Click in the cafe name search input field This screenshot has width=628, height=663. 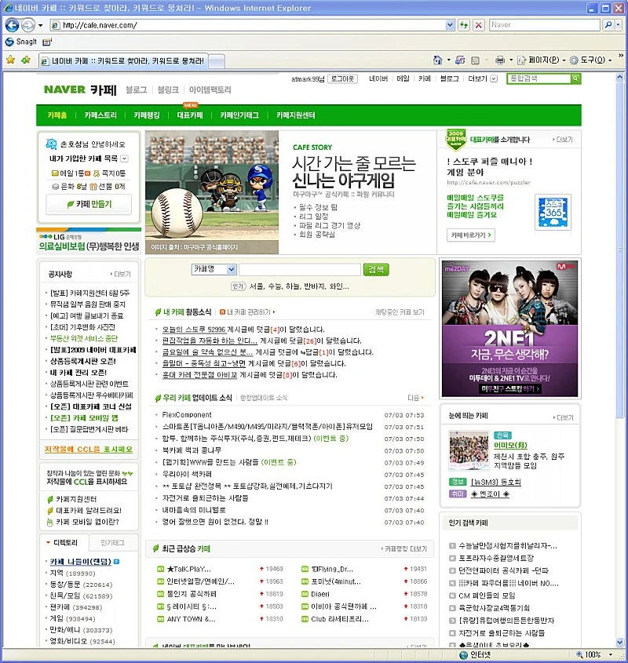pyautogui.click(x=300, y=269)
